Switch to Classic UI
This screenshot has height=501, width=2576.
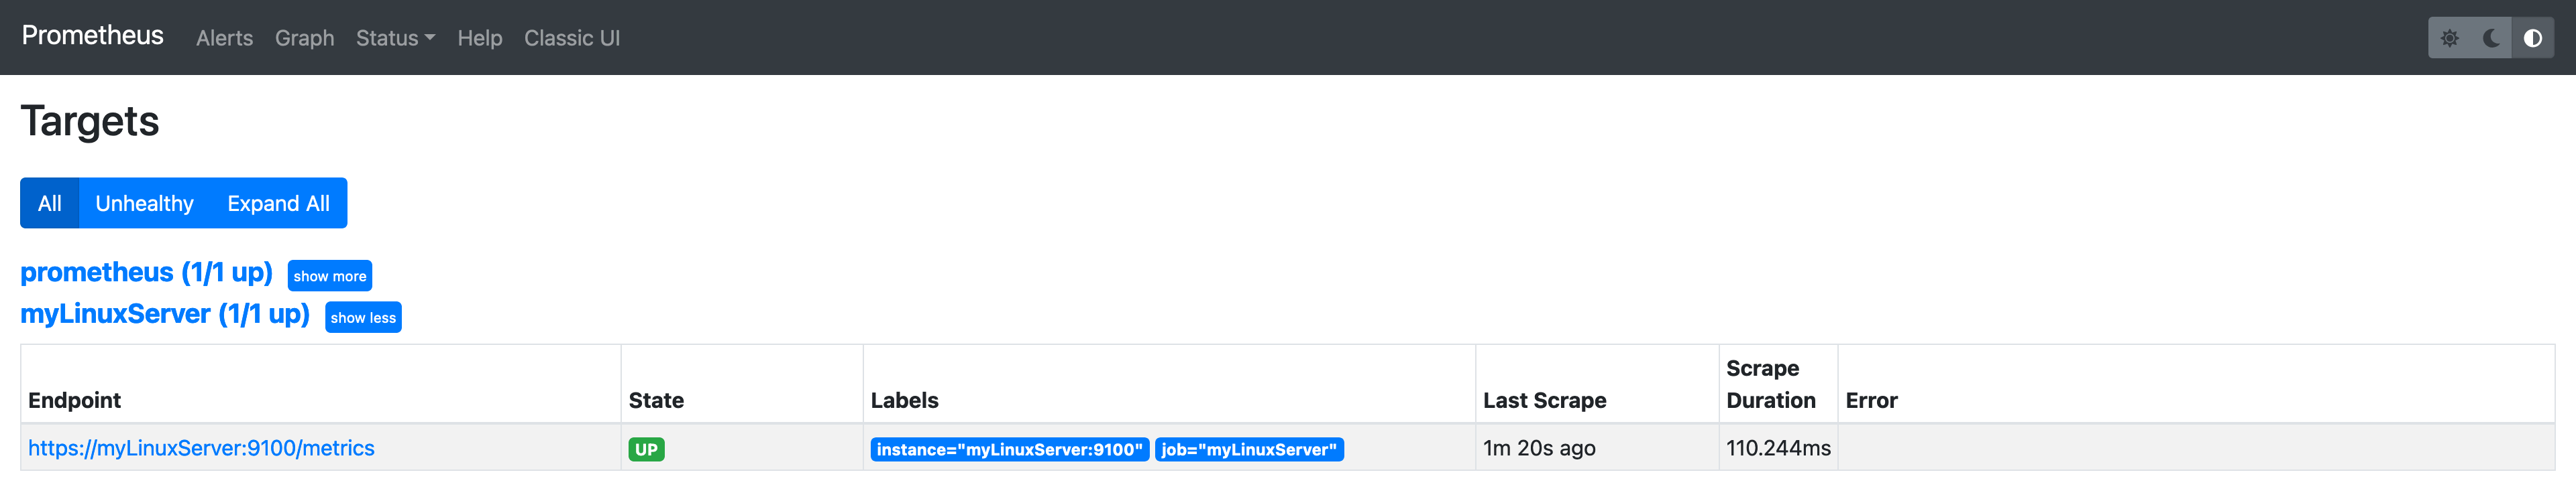pyautogui.click(x=571, y=38)
